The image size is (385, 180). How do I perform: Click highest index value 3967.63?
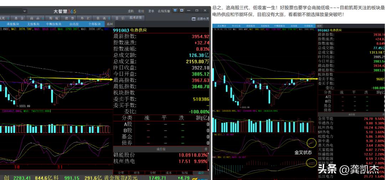(201, 80)
